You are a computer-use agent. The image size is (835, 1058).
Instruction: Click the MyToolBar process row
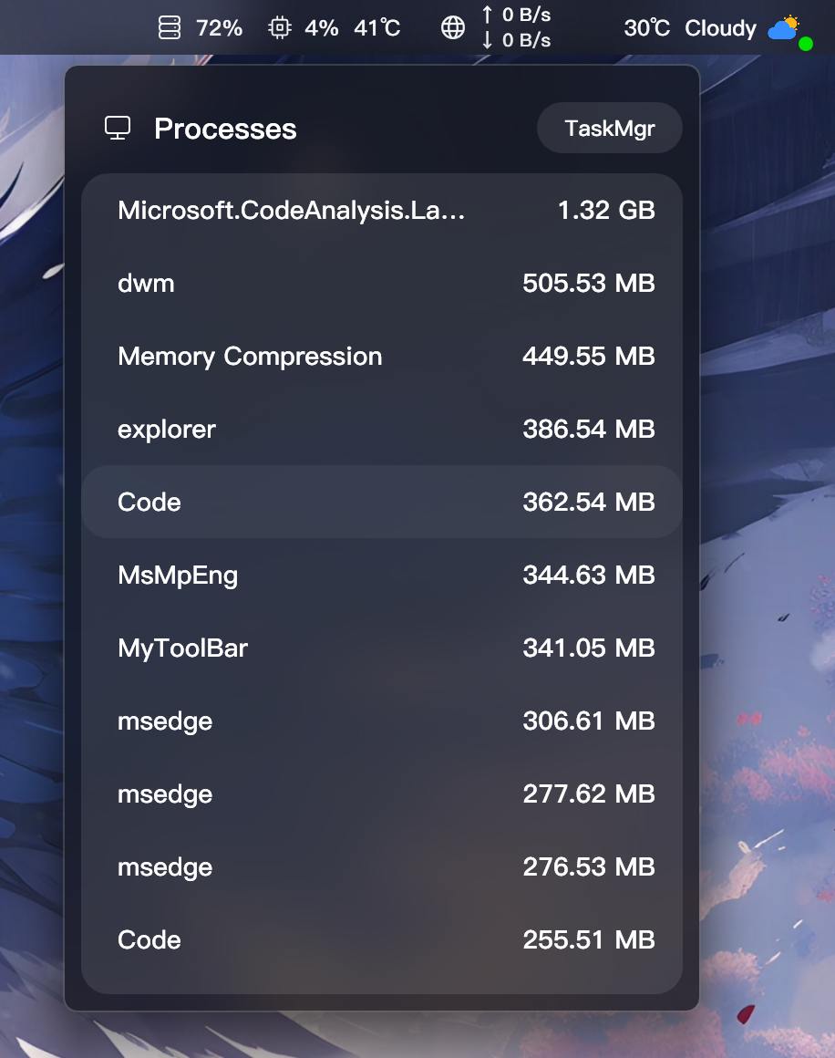click(x=382, y=648)
